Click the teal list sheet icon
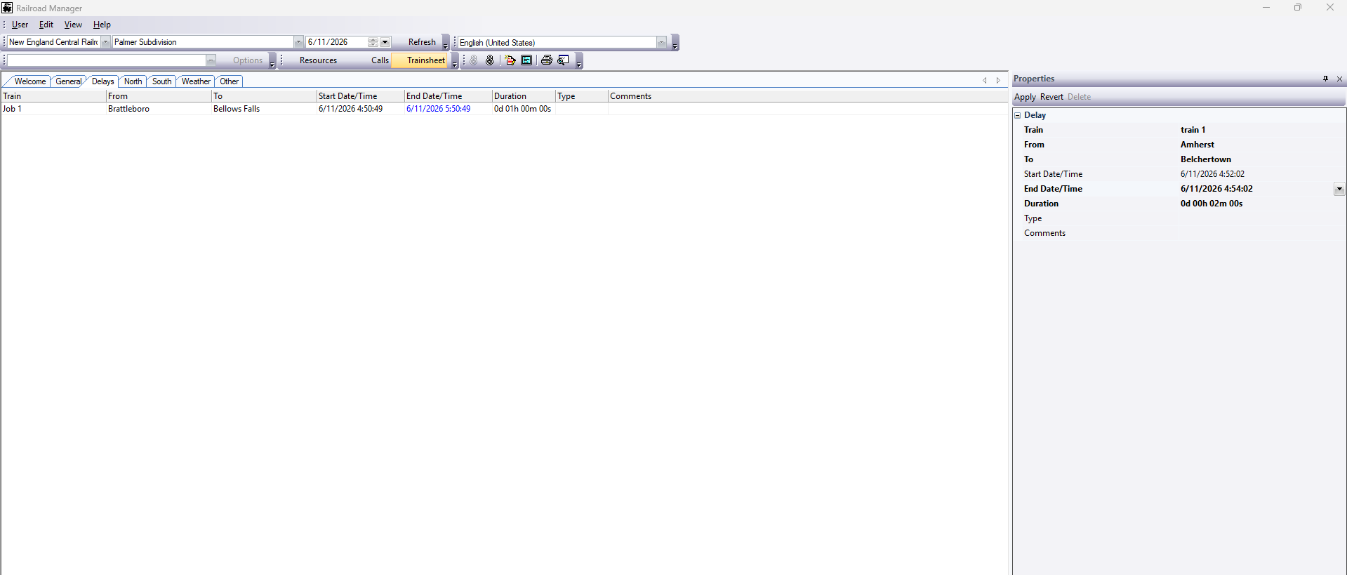The image size is (1347, 575). tap(526, 60)
